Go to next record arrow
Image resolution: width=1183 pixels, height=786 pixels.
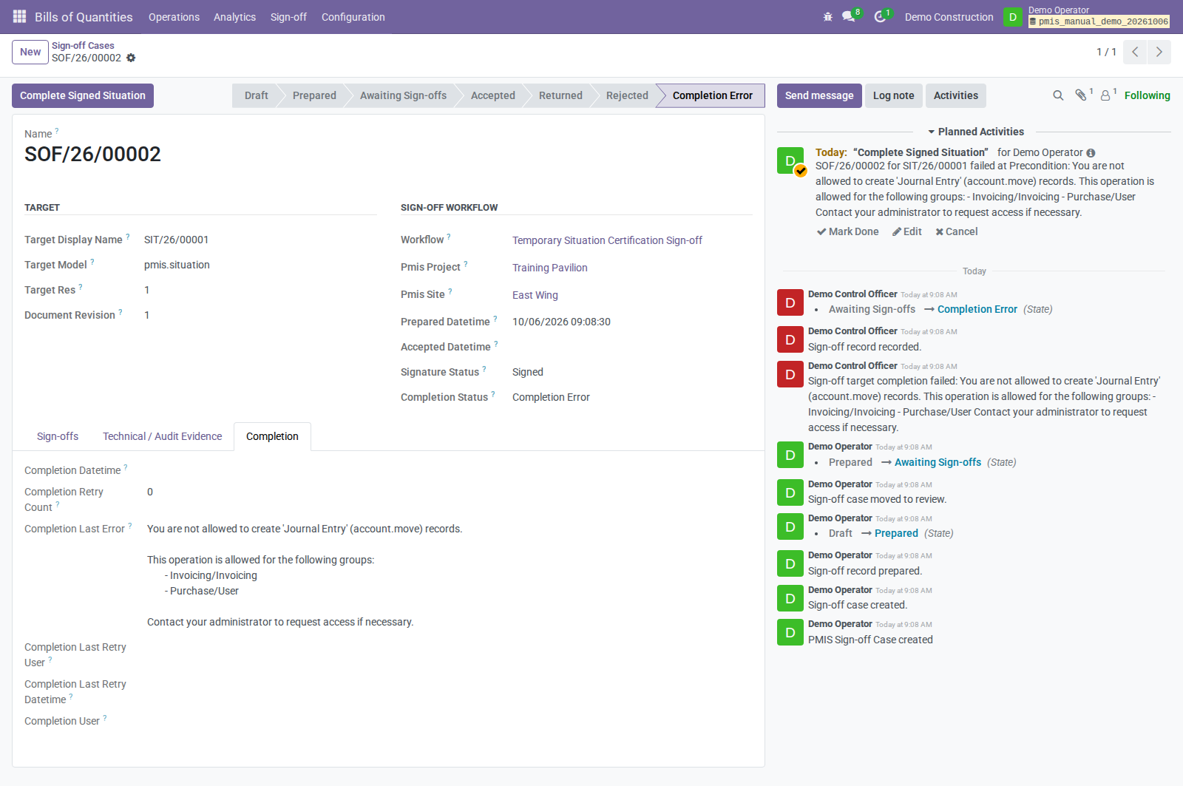coord(1159,52)
